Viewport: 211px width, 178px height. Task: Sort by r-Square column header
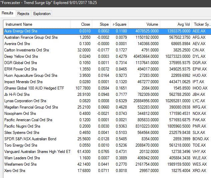click(x=120, y=24)
